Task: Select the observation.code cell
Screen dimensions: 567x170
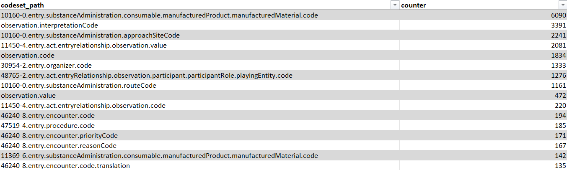Action: tap(200, 55)
